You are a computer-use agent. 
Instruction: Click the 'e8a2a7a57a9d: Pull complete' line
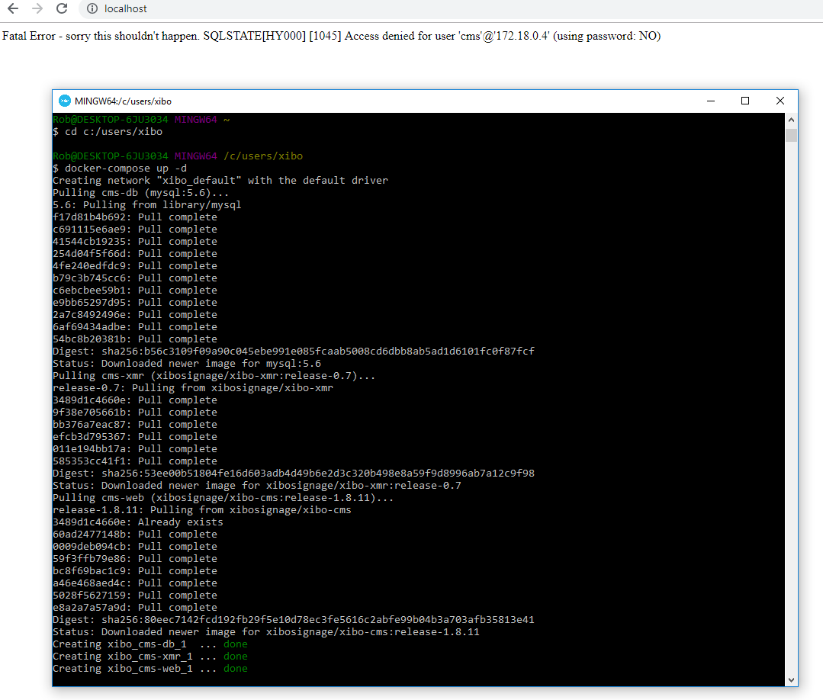pos(135,608)
